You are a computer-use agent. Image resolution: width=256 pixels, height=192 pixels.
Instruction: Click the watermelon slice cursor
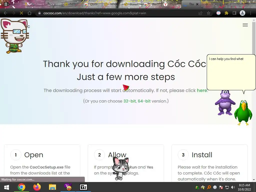pos(126,87)
